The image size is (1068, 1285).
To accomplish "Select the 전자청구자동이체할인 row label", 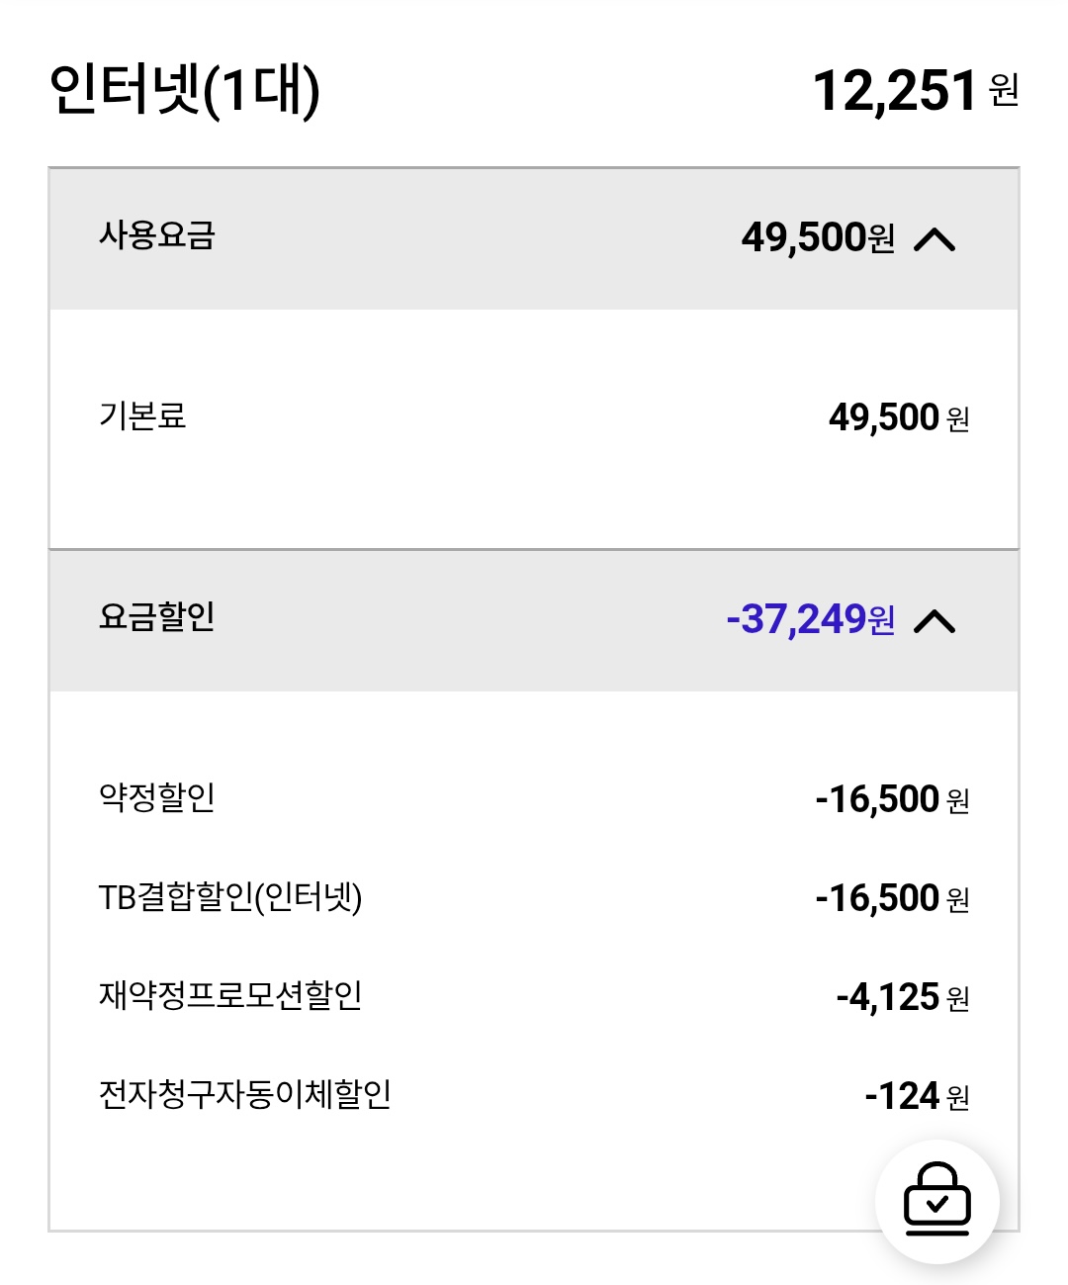I will click(244, 1094).
